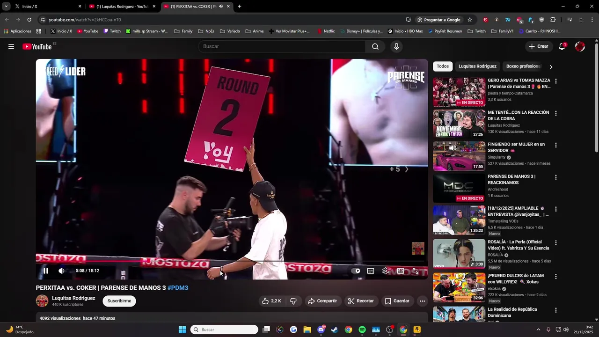This screenshot has width=599, height=337.
Task: Open options for AMPLIABLE ENTREVISTA video
Action: (556, 209)
